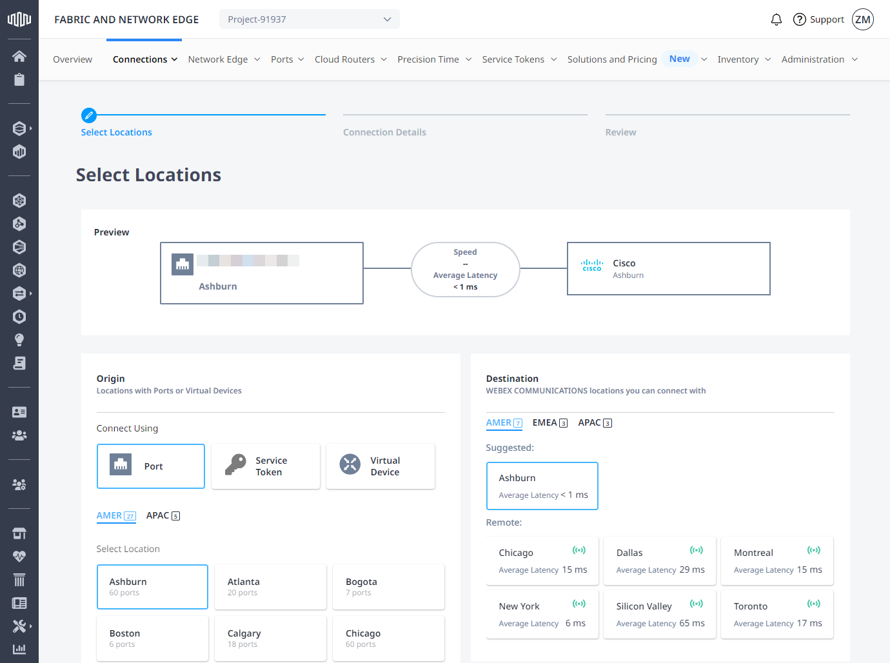Click the Equinix logo in sidebar

point(19,19)
